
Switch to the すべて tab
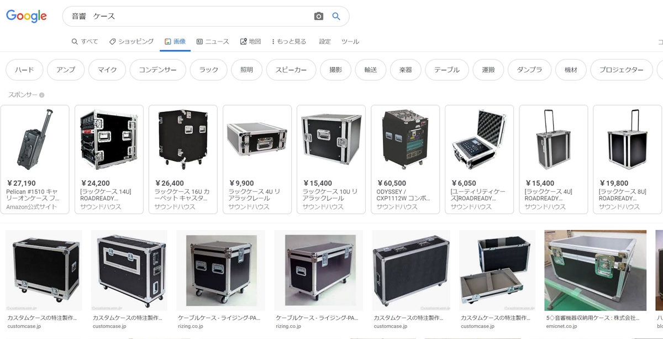coord(85,41)
